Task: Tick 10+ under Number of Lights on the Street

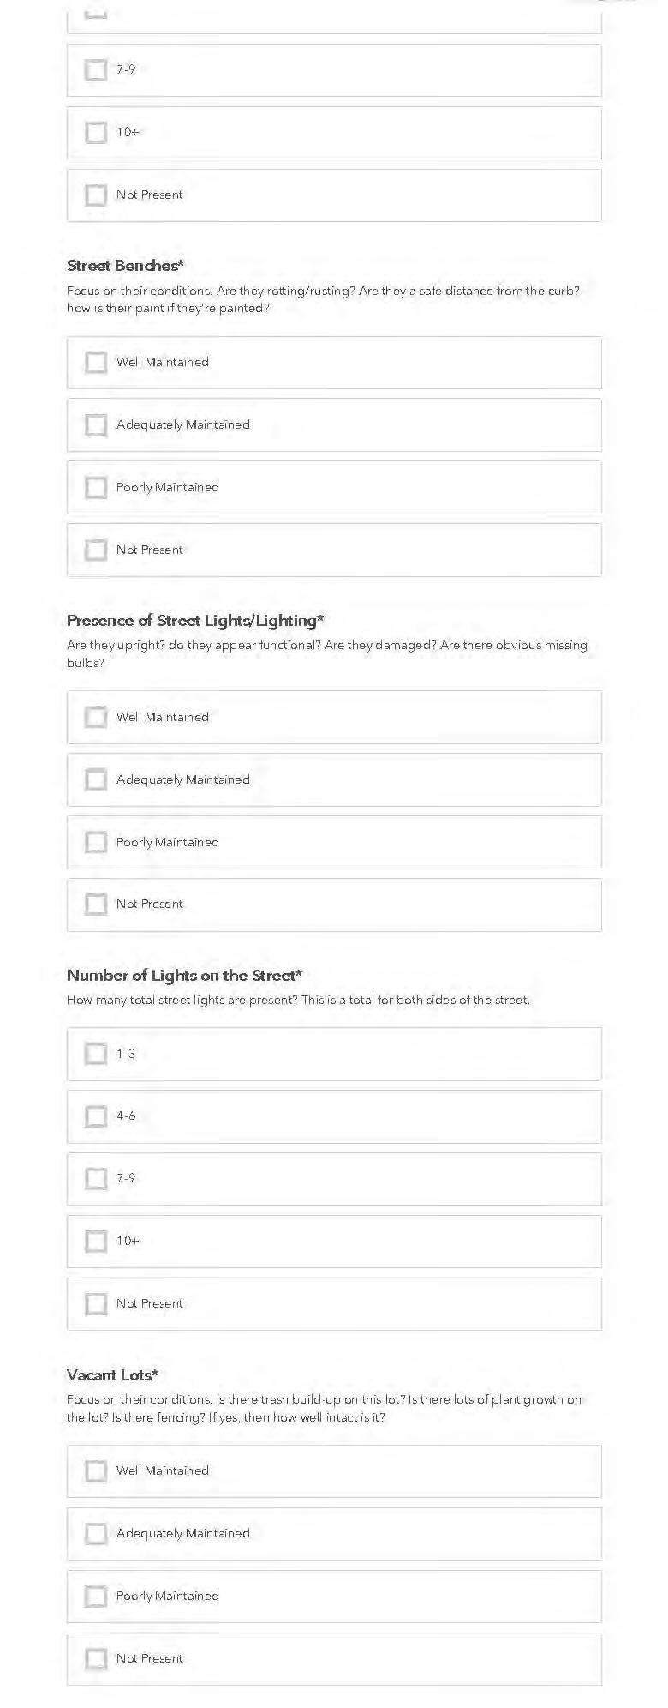Action: coord(96,1242)
